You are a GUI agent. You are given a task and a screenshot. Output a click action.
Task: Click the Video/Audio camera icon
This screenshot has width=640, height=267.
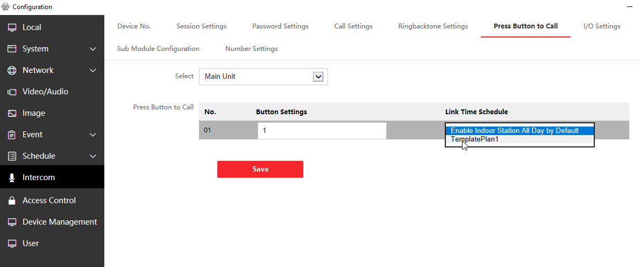(x=12, y=92)
